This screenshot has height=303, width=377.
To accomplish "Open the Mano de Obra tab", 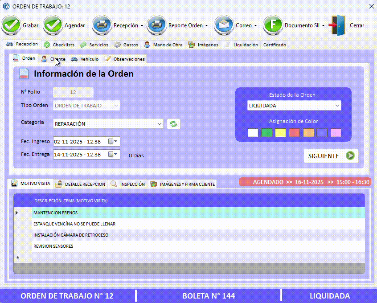I will 164,45.
